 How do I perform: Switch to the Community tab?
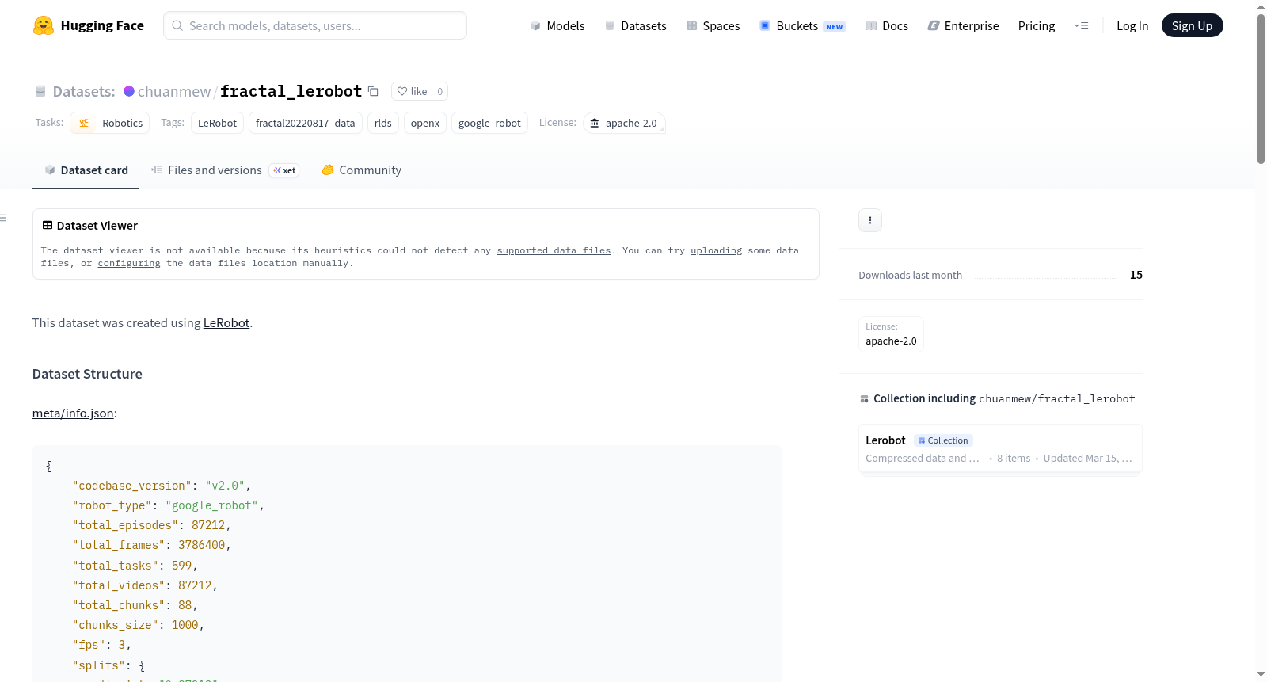361,170
